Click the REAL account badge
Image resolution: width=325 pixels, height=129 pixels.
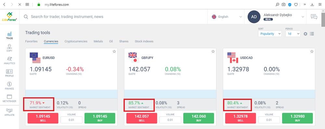[x=268, y=19]
